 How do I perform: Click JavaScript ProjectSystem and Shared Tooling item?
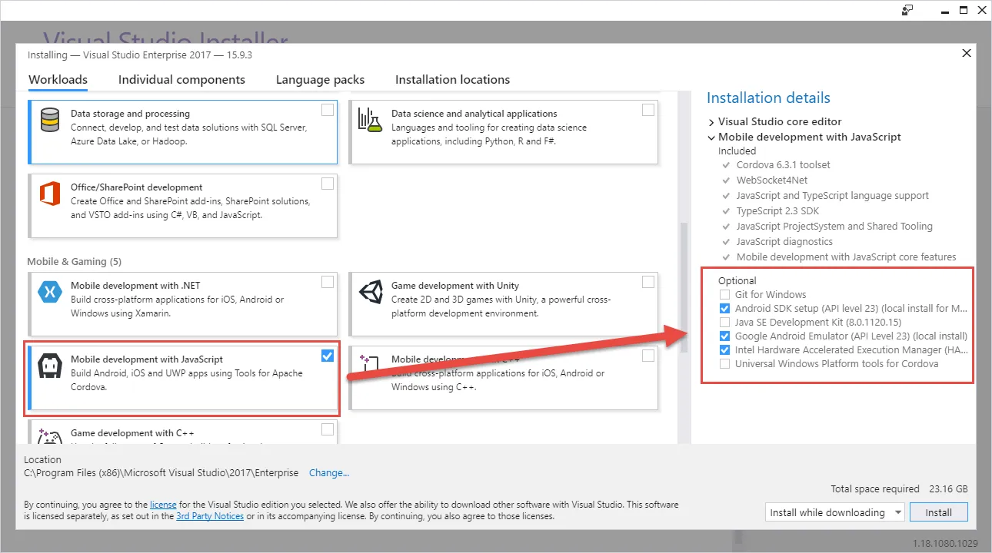[x=834, y=227]
